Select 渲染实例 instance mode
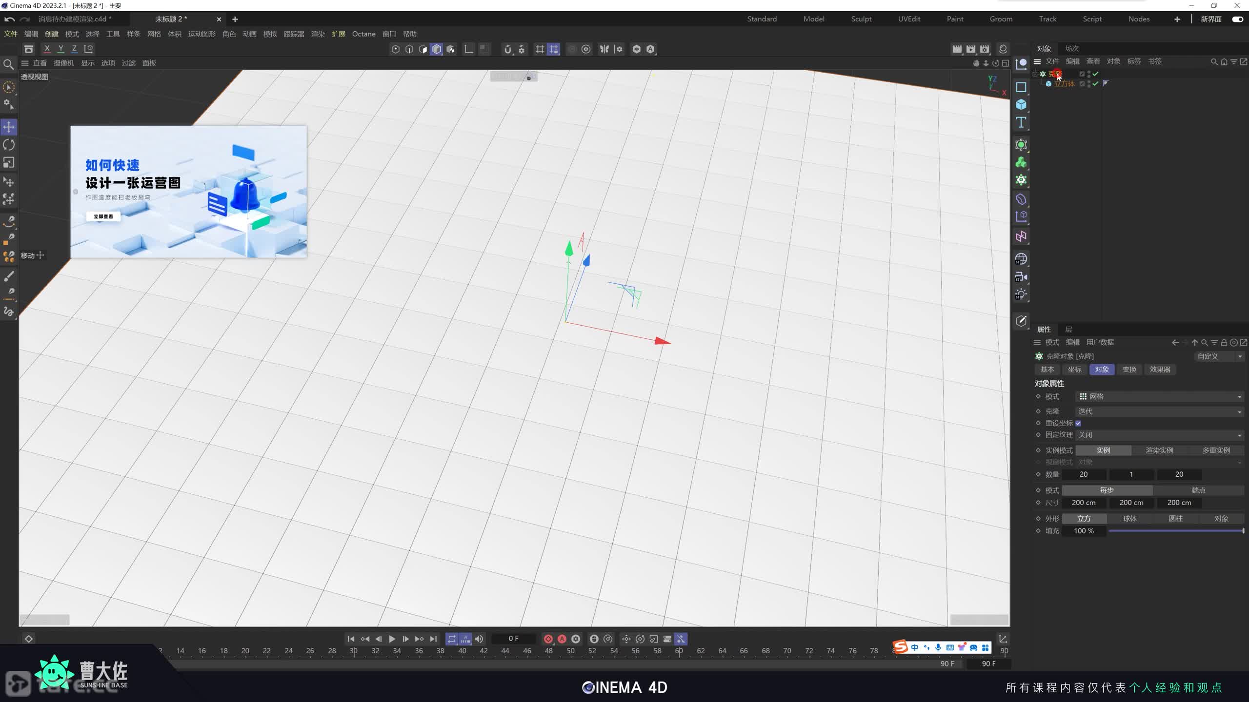The height and width of the screenshot is (702, 1249). tap(1159, 450)
